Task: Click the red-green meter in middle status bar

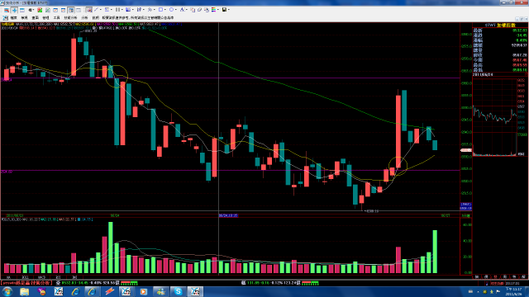Action: (x=310, y=283)
